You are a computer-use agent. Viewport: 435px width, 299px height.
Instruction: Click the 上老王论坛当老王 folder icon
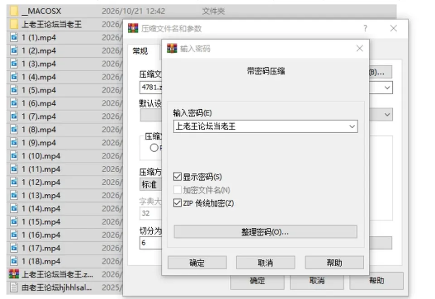coord(14,24)
